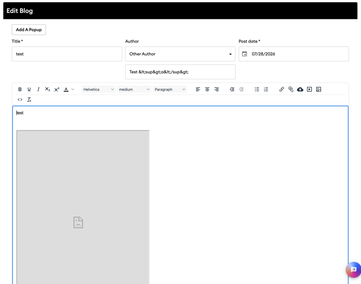
Task: Click the Title input field
Action: 67,54
